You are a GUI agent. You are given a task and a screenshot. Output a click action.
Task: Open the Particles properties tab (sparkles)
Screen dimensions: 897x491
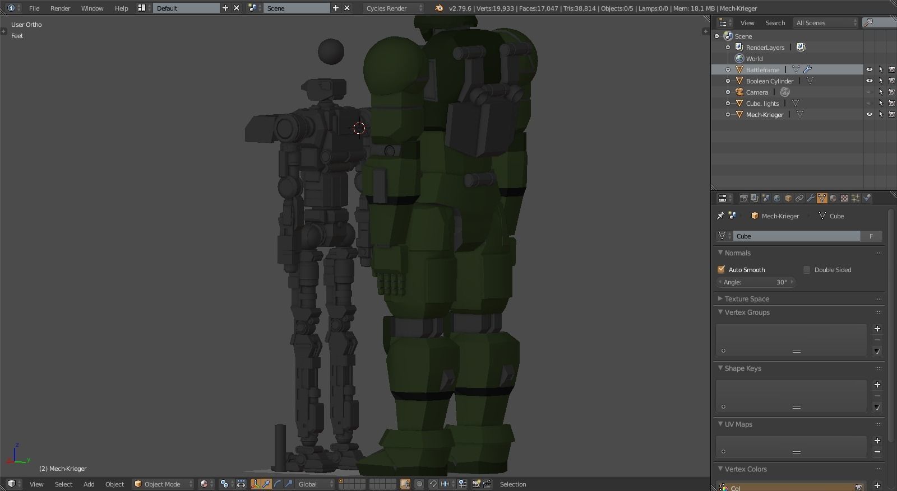856,198
